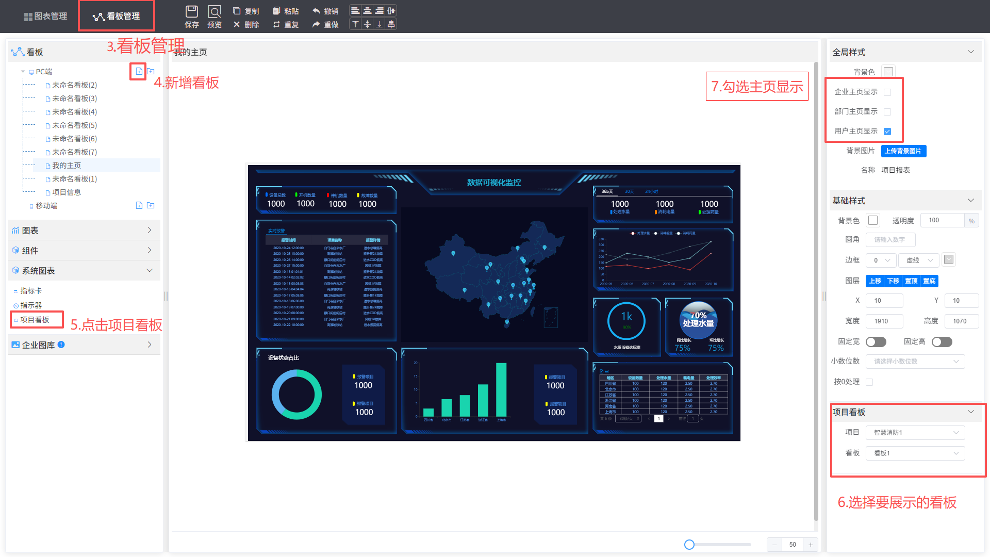
Task: Switch to the 图表管理 tab
Action: click(x=45, y=16)
